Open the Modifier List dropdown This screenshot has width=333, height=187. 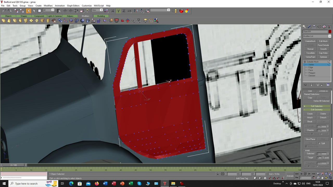coord(317,36)
